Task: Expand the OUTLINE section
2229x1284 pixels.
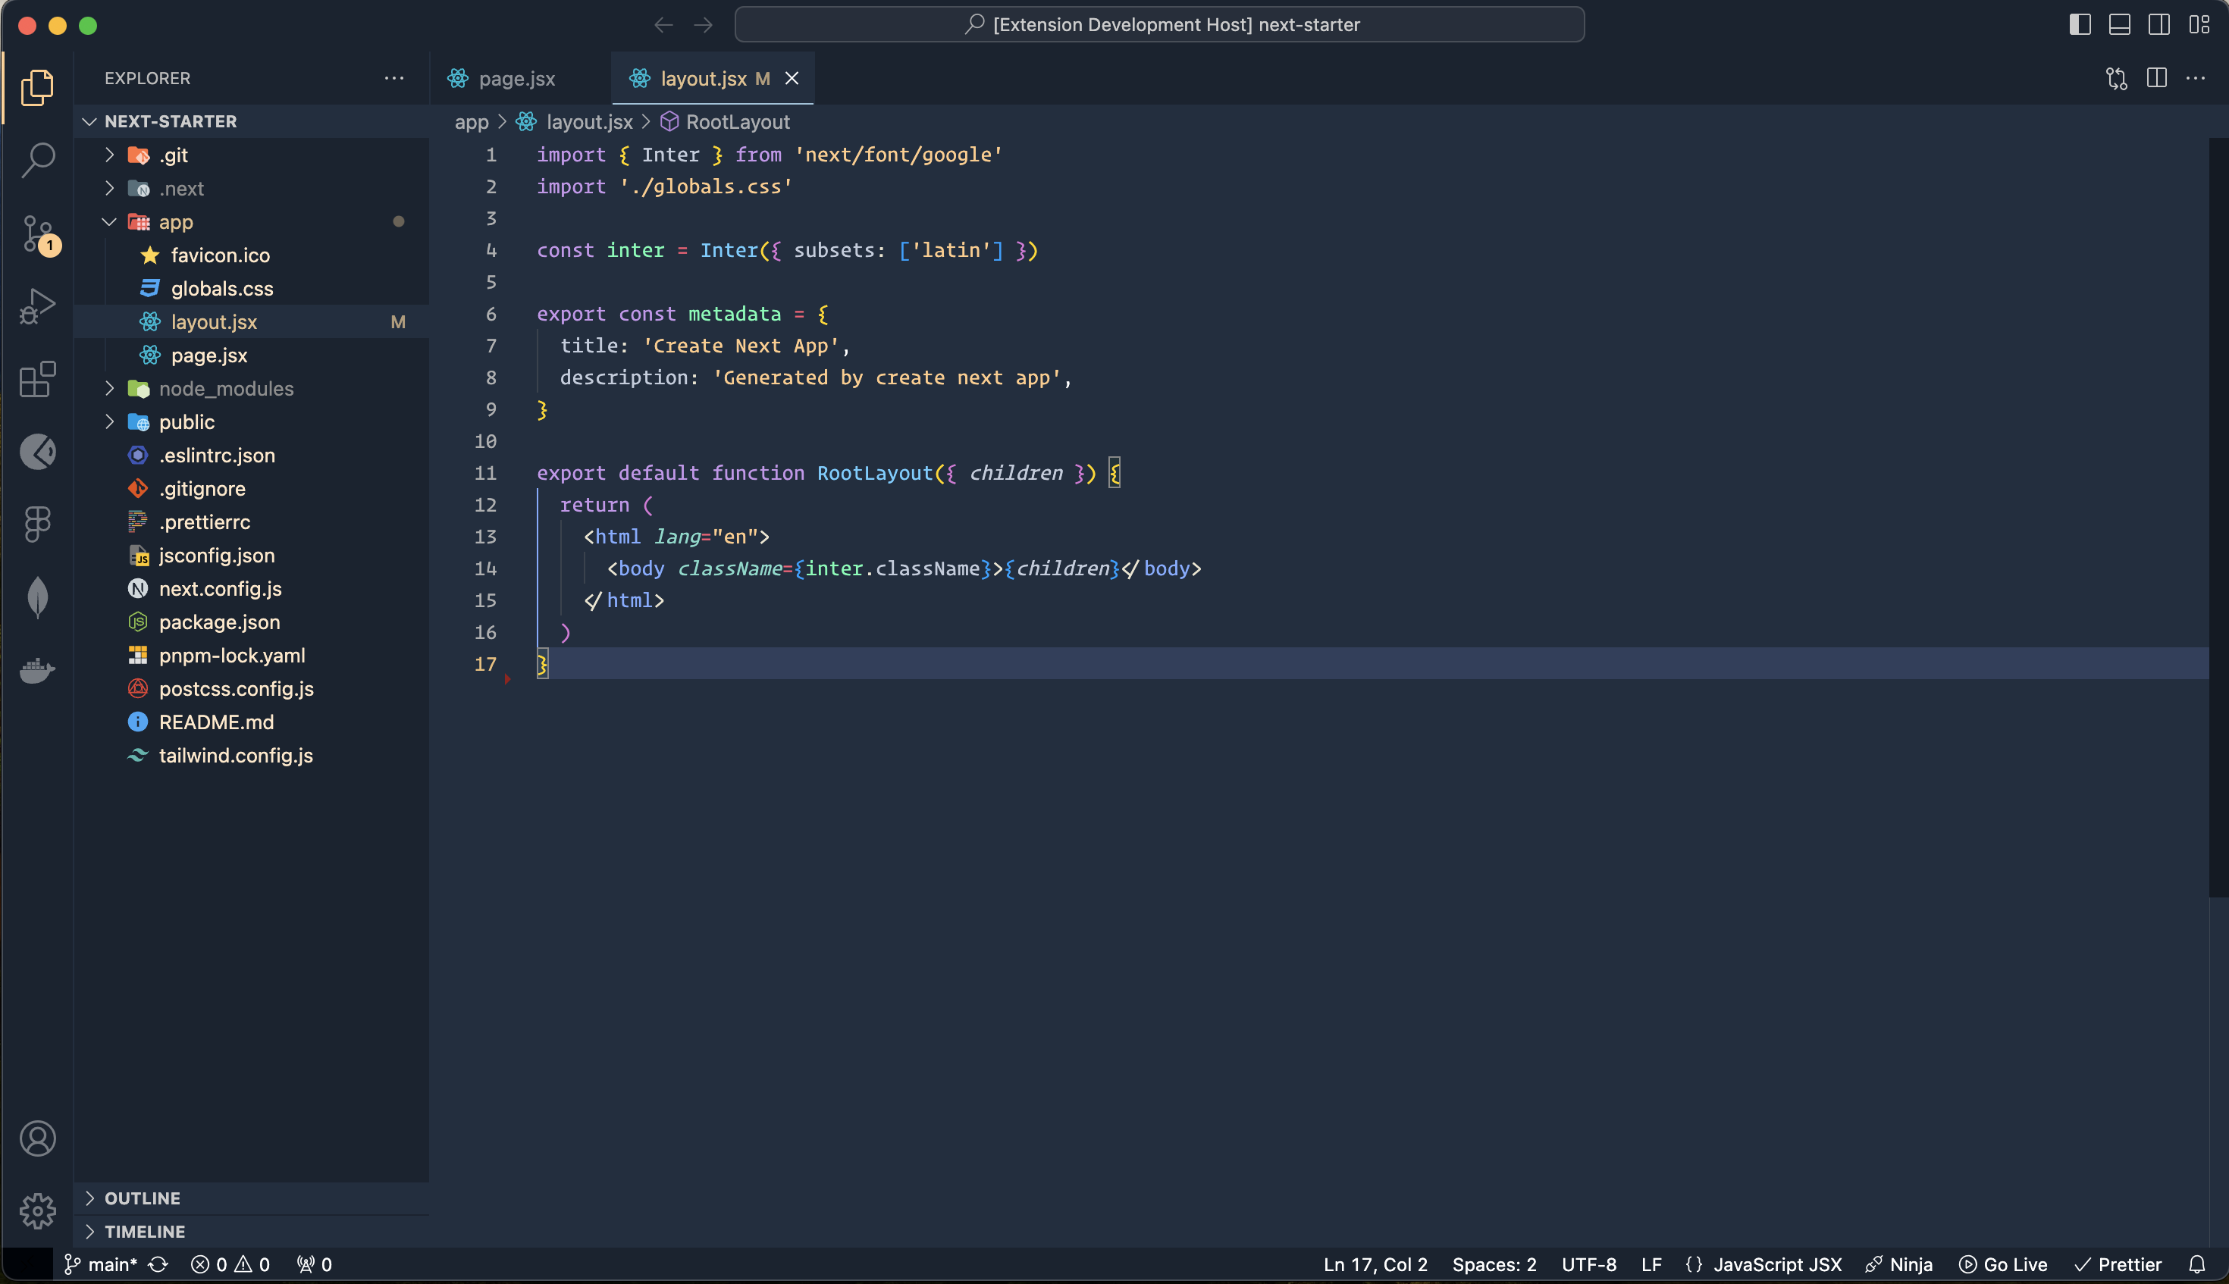Action: [x=142, y=1198]
